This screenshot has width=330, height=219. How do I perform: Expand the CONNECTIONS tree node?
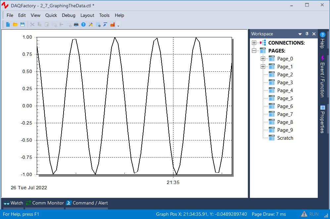[x=254, y=43]
